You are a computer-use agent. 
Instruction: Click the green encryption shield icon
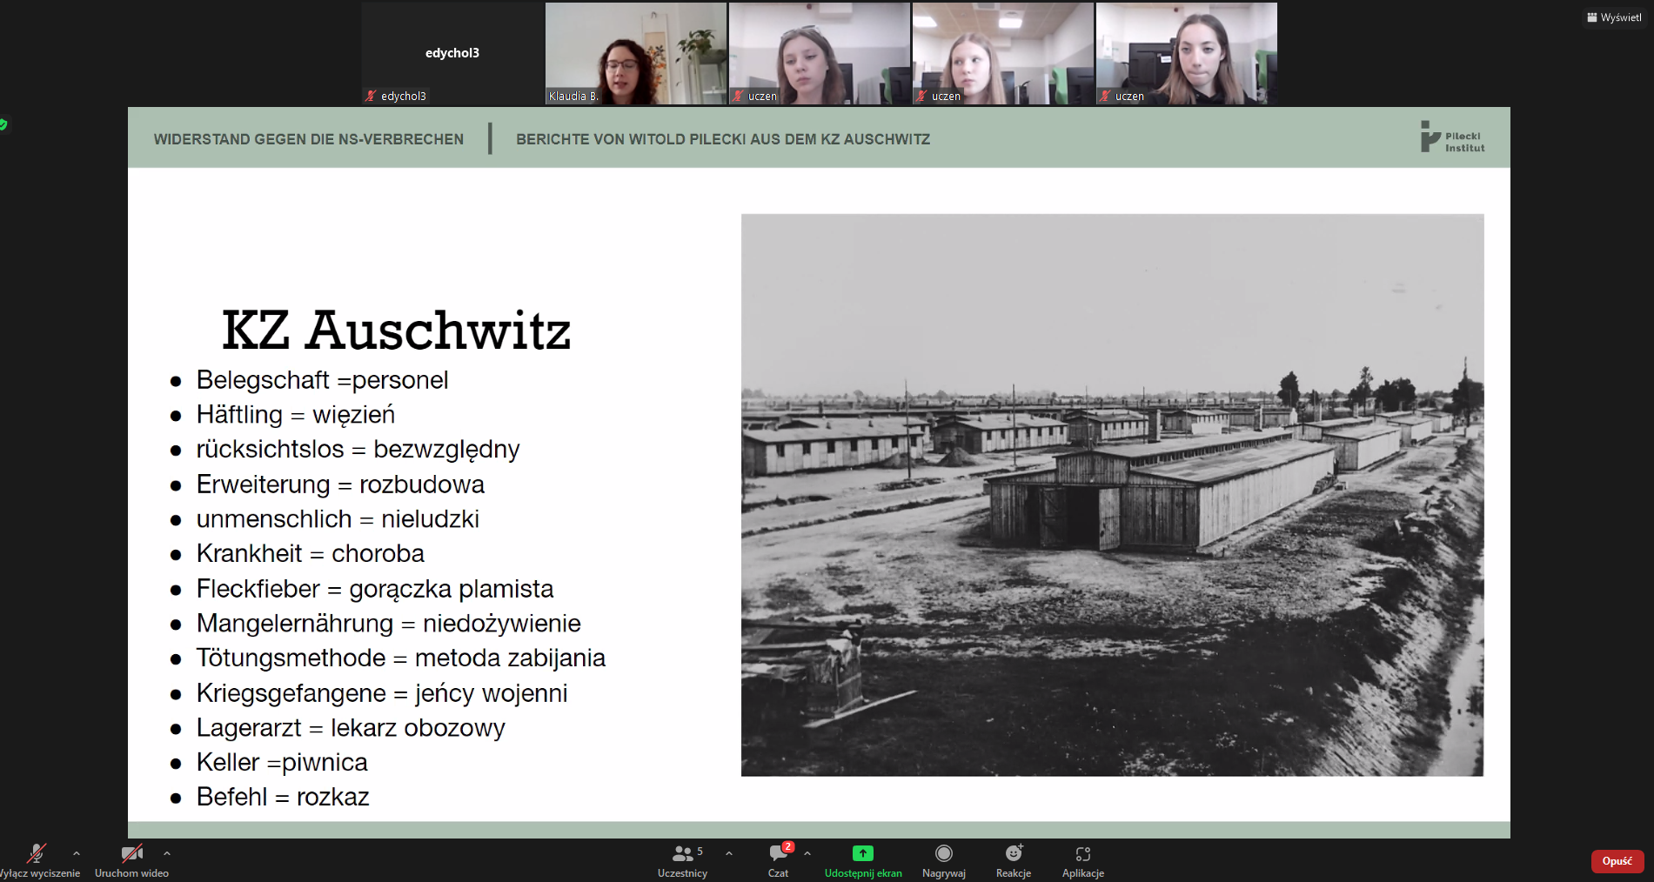pos(3,124)
